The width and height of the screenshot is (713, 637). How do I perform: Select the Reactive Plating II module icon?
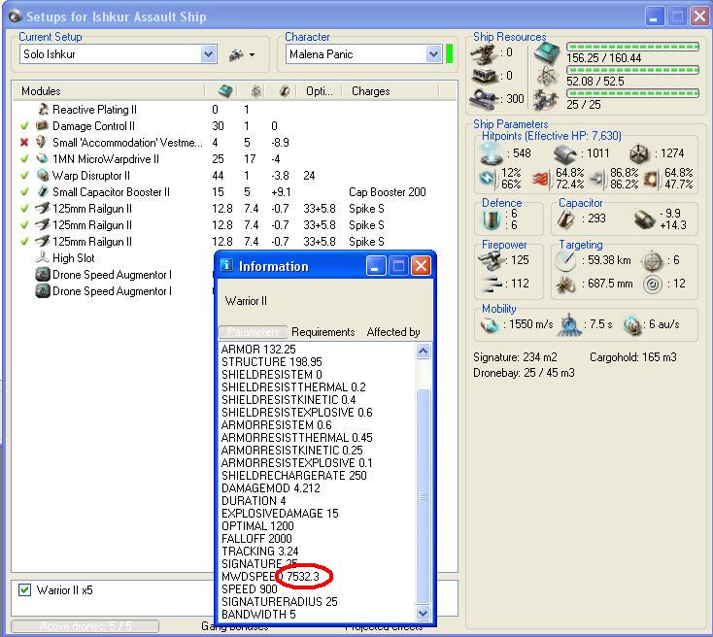click(x=43, y=109)
